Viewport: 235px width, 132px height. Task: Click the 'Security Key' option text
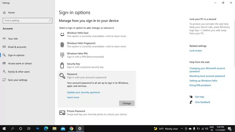click(x=73, y=64)
